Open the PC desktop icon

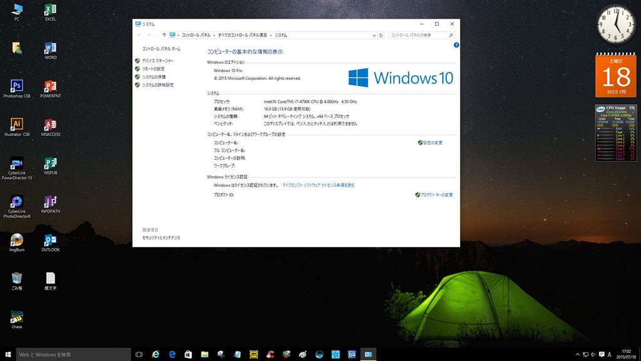17,12
